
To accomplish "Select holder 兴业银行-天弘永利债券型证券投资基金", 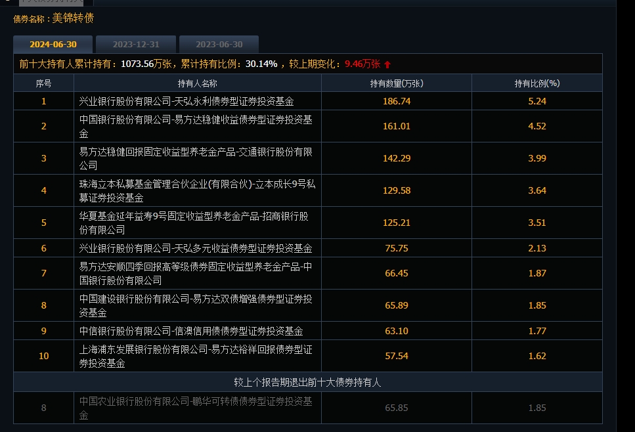I will (x=186, y=101).
